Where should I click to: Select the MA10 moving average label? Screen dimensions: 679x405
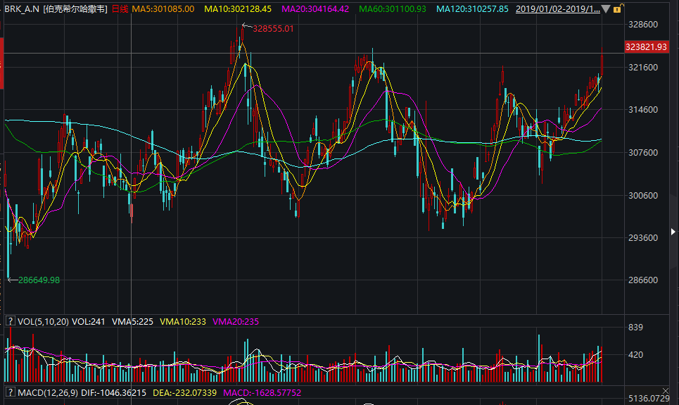[237, 9]
